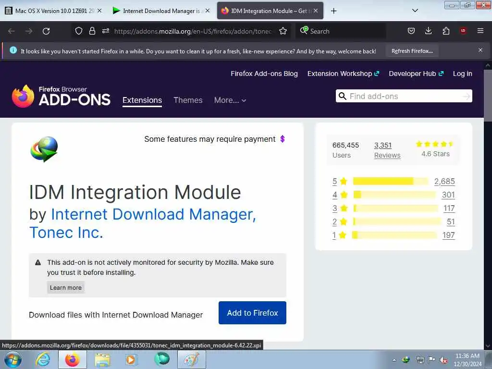
Task: Switch to Mac OS X Version 10.0 tab
Action: point(54,11)
